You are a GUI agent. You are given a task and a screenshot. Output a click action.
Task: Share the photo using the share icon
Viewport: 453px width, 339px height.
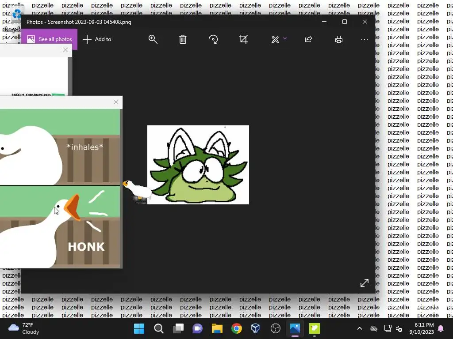[308, 39]
